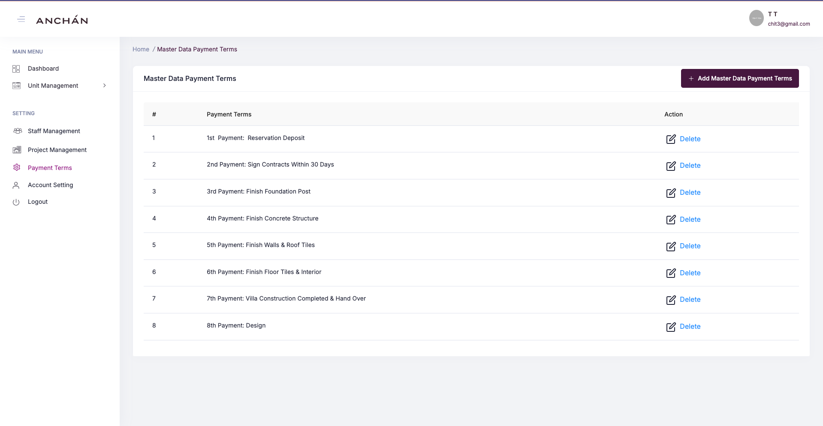Expand the Unit Management chevron
Viewport: 823px width, 426px height.
click(x=104, y=86)
